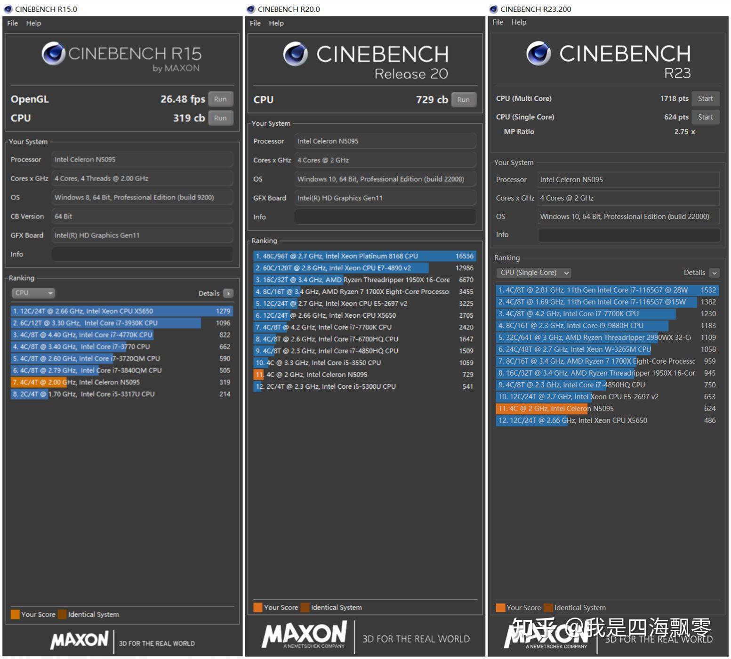Image resolution: width=731 pixels, height=659 pixels.
Task: Select the Xeon Platinum 8168 row in R20 ranking
Action: pyautogui.click(x=364, y=256)
